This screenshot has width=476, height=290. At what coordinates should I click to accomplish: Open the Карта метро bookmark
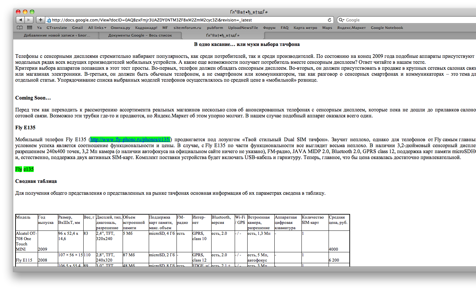click(x=305, y=28)
